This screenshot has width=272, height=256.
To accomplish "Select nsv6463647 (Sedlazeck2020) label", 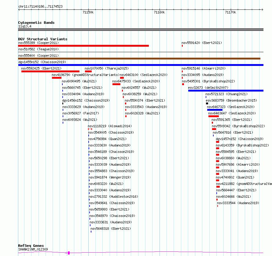I will tap(232, 113).
